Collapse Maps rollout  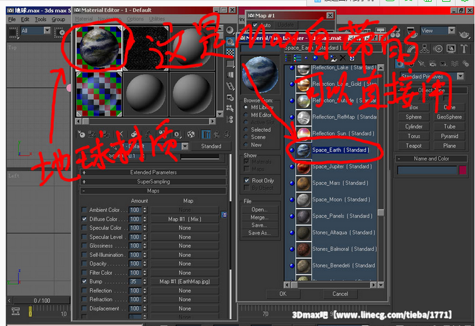(x=153, y=191)
